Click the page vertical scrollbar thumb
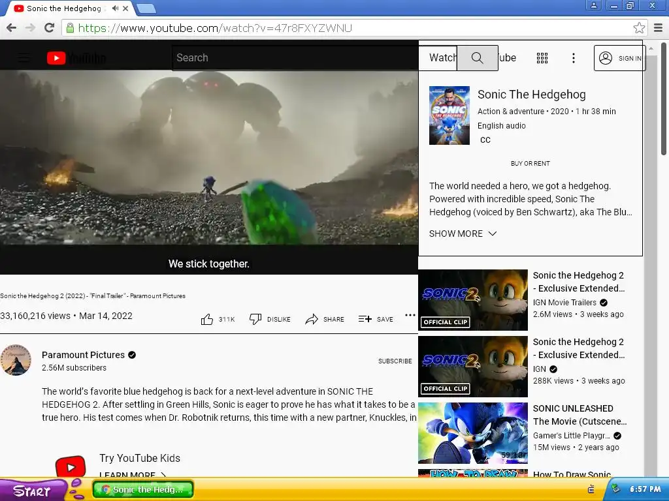Image resolution: width=669 pixels, height=501 pixels. tap(664, 99)
